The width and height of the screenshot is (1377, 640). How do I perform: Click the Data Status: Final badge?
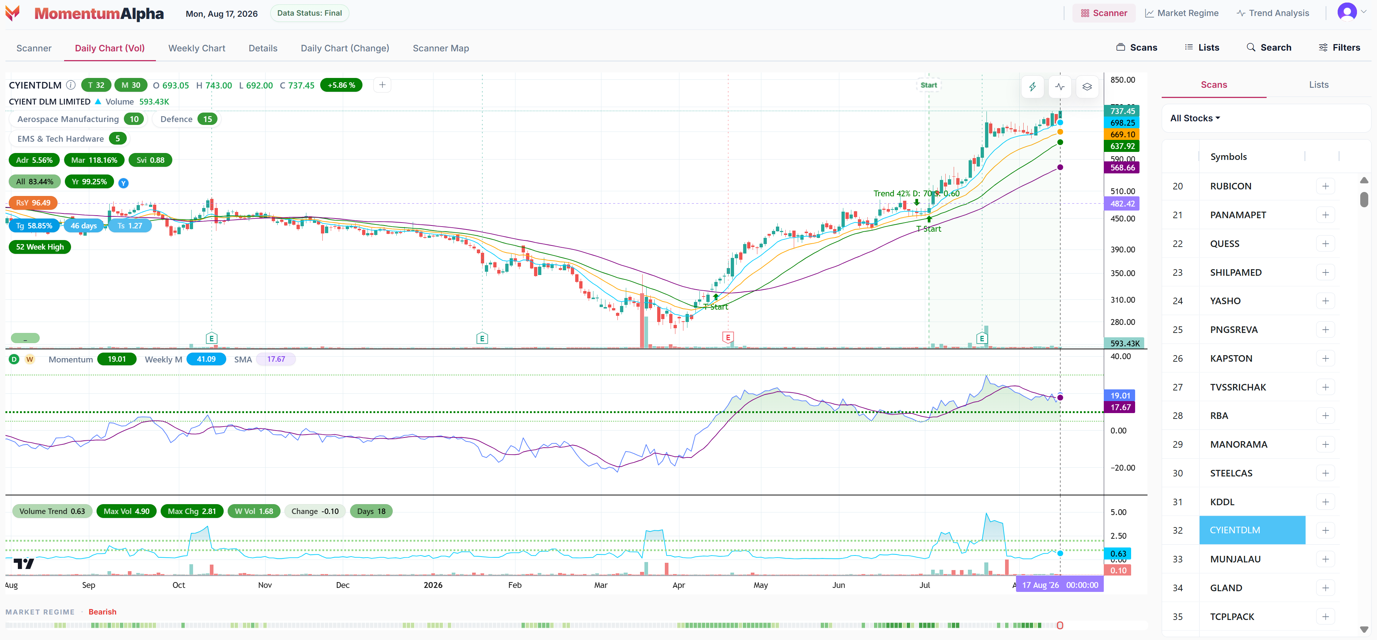[x=310, y=13]
